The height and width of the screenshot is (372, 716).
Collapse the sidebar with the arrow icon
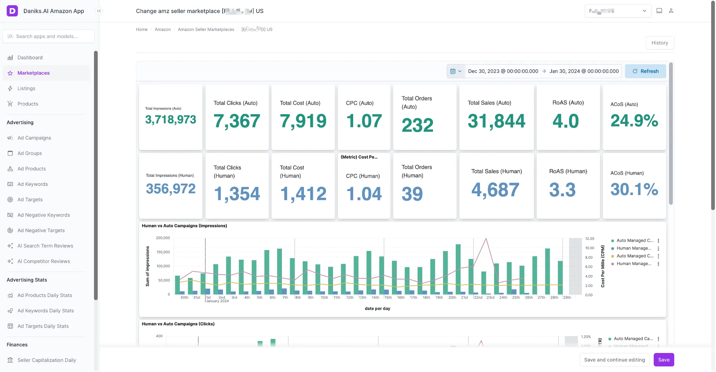click(x=99, y=11)
